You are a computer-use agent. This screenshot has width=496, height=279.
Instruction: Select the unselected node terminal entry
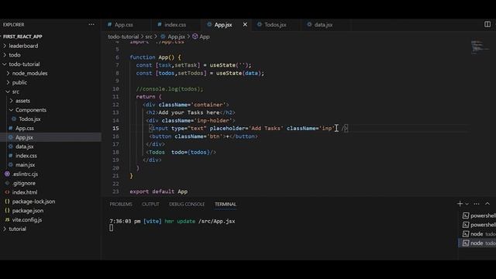[x=479, y=234]
